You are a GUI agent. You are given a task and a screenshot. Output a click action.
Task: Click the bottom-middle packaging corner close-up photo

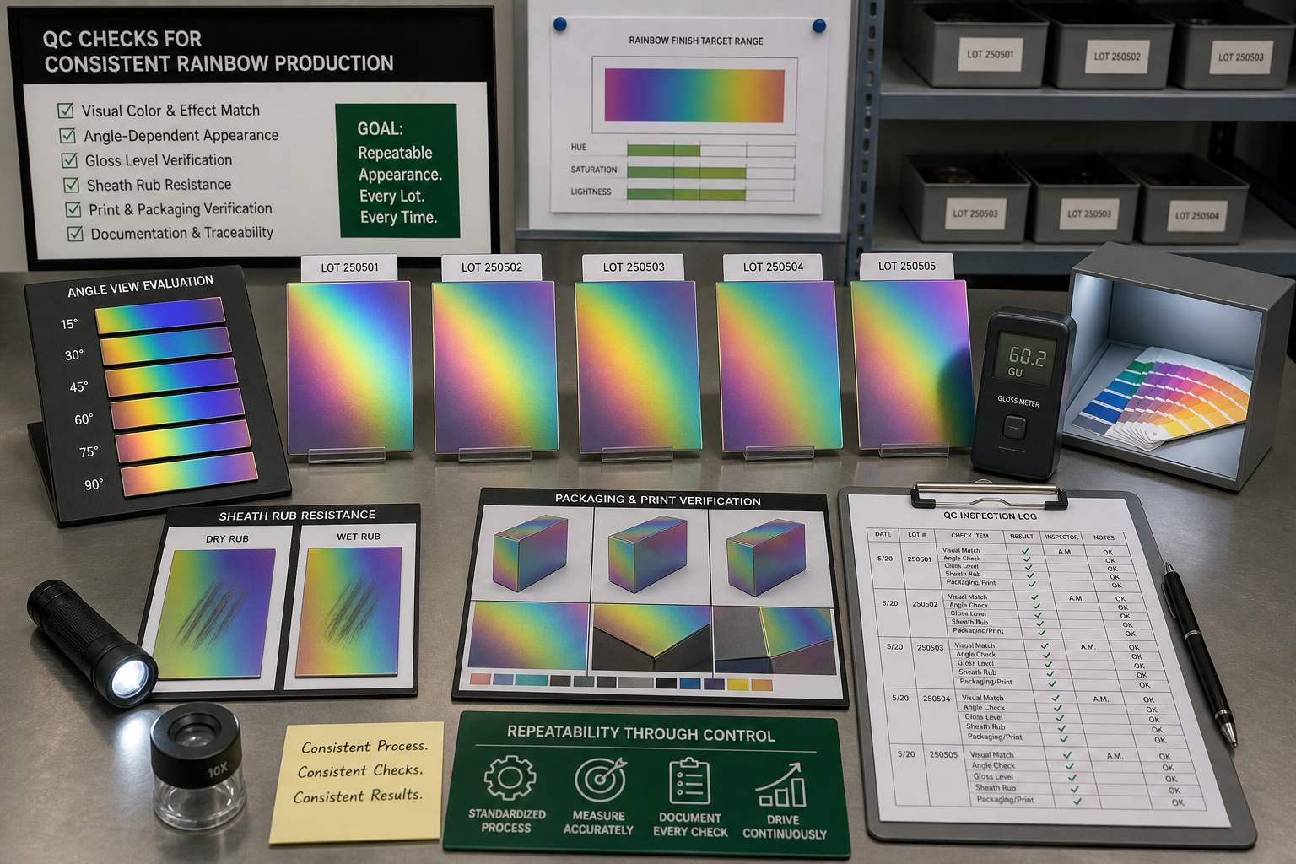point(651,638)
